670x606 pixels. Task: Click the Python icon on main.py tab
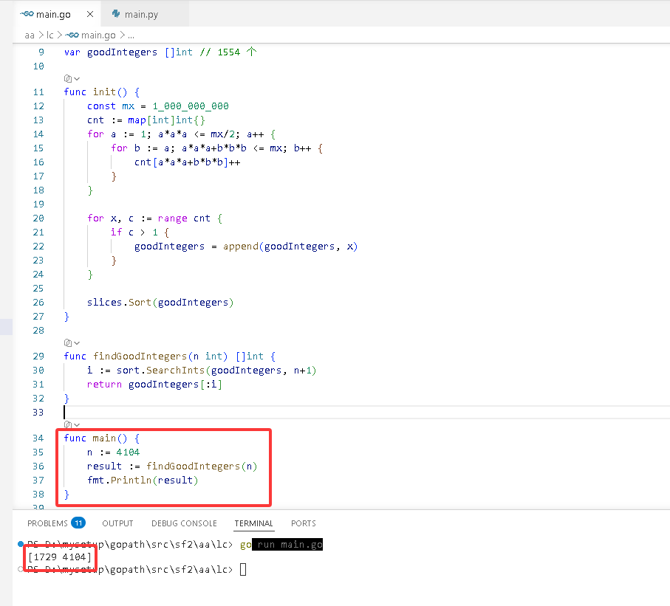point(116,14)
